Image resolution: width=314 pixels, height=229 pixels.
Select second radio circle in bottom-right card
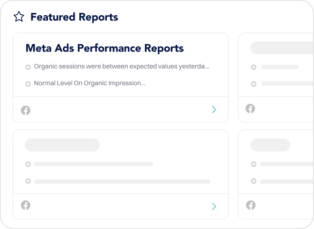pos(254,181)
